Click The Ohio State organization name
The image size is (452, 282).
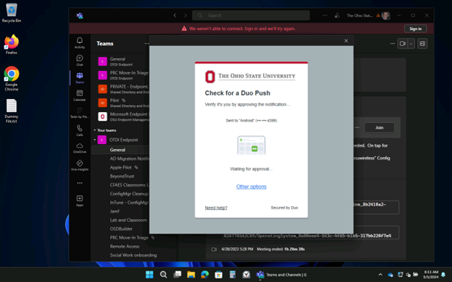click(x=359, y=15)
